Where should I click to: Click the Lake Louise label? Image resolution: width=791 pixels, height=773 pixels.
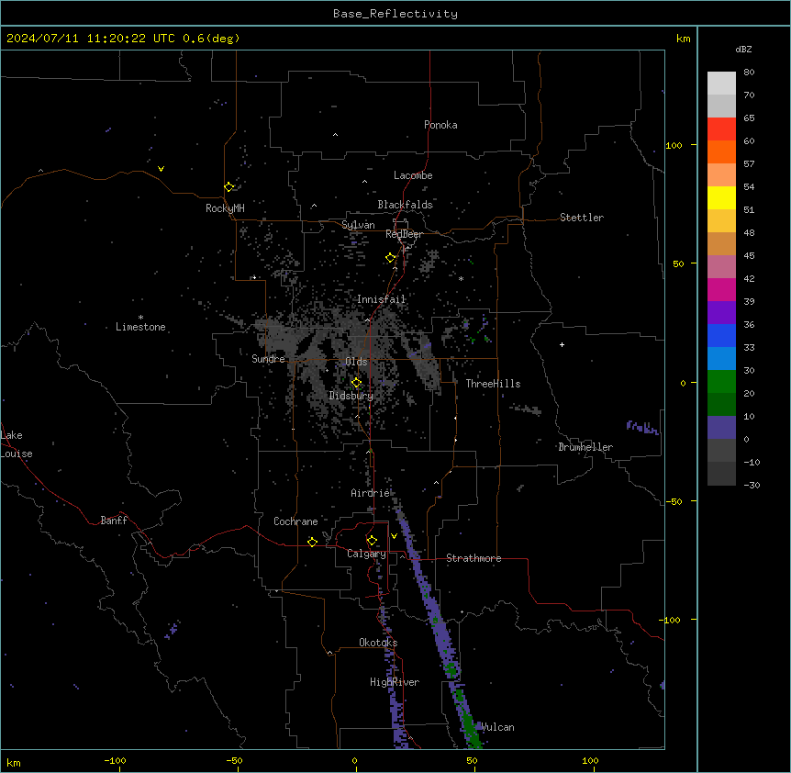(x=17, y=444)
